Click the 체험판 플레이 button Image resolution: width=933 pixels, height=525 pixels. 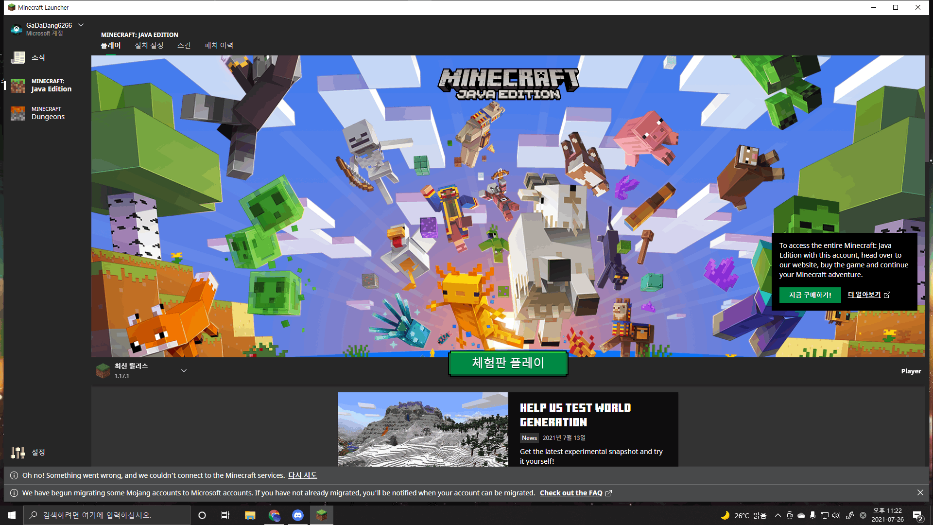(x=508, y=363)
